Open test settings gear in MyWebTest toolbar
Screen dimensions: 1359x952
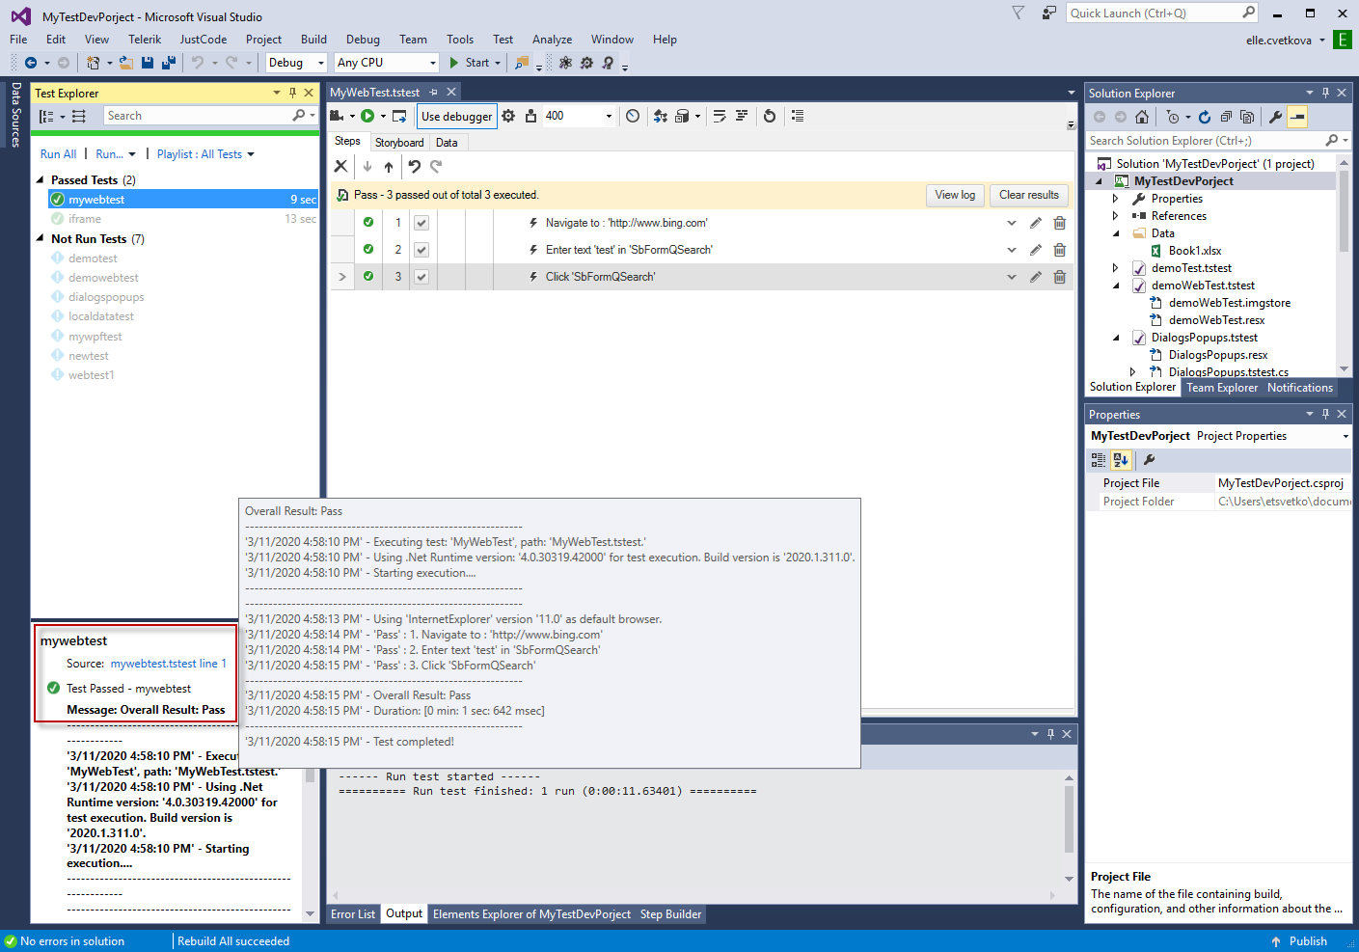(x=508, y=116)
